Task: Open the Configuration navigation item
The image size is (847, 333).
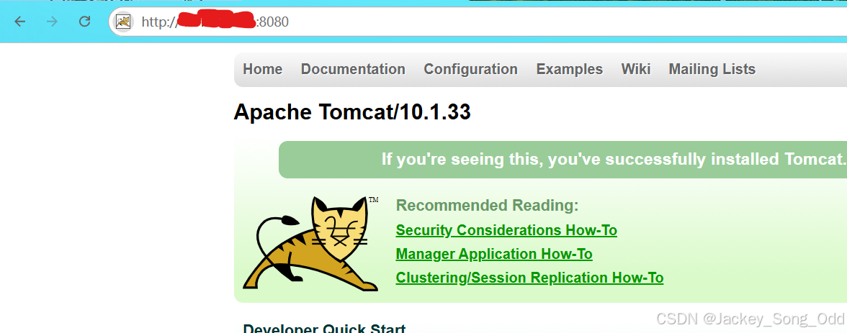Action: tap(470, 69)
